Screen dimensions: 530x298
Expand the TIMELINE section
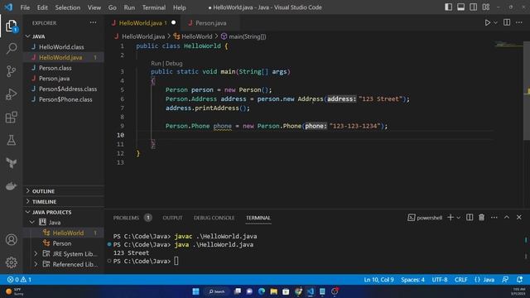(64, 201)
